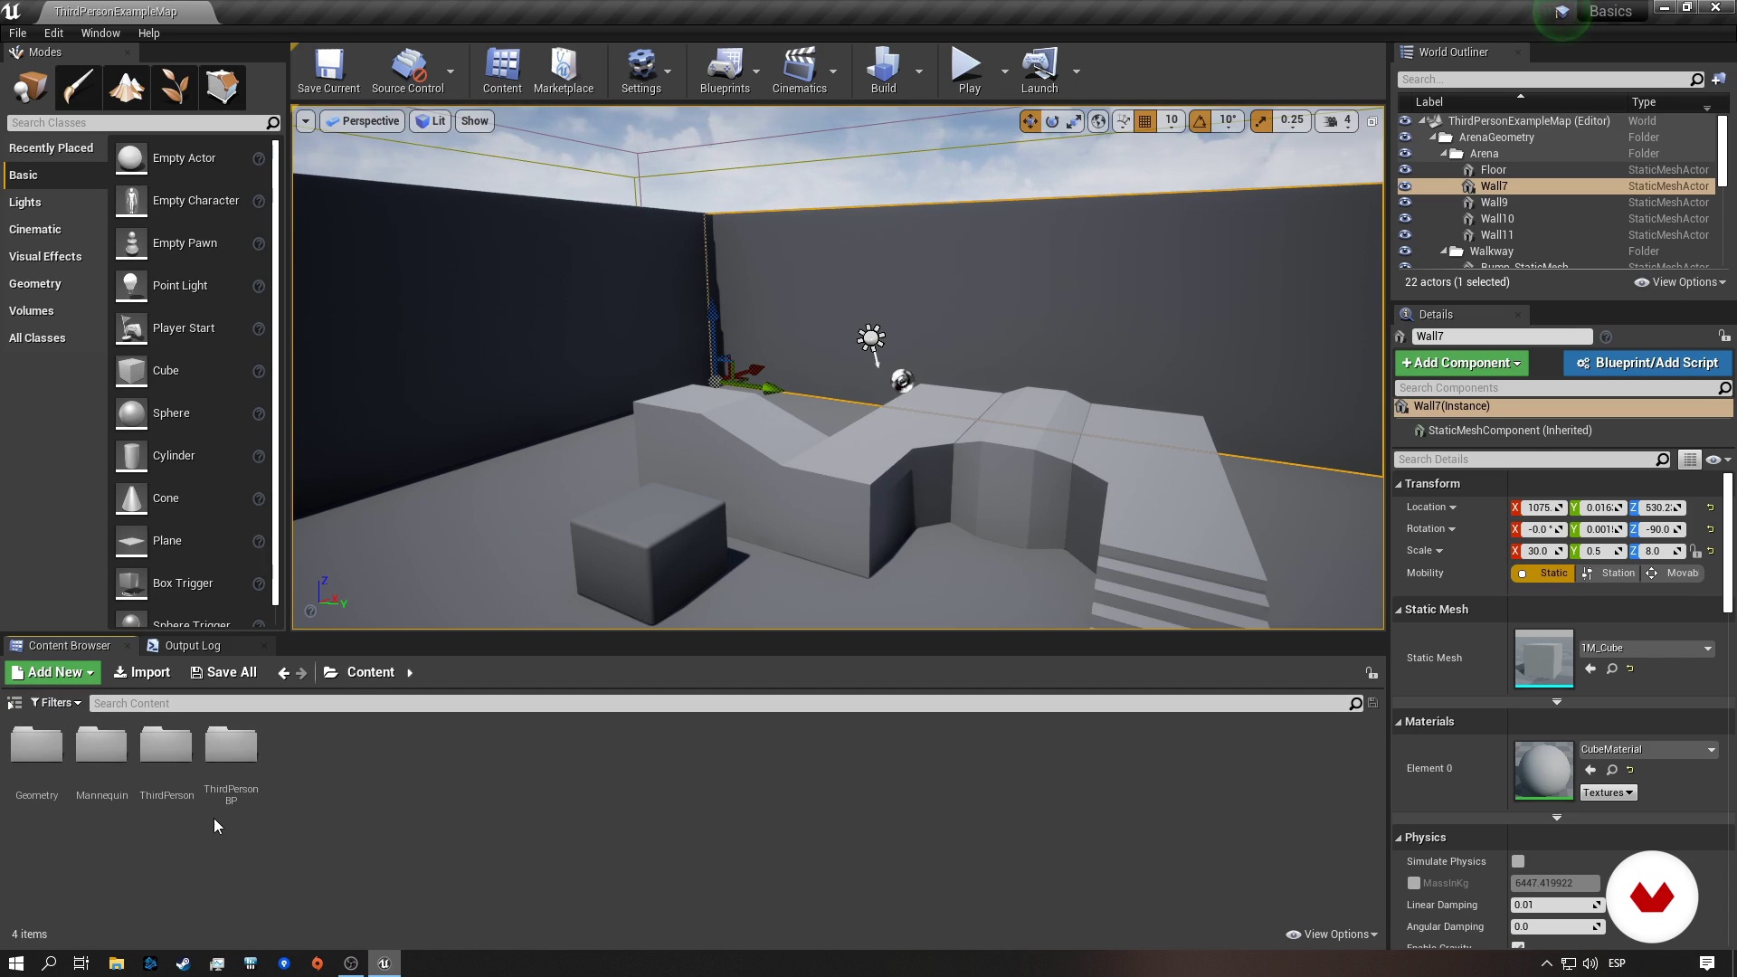Enable Simulate Physics checkbox

[1518, 862]
